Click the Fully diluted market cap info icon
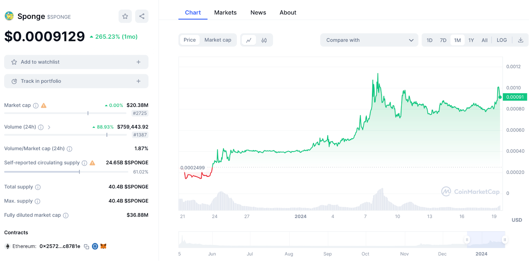Viewport: 529px width, 261px height. [66, 215]
